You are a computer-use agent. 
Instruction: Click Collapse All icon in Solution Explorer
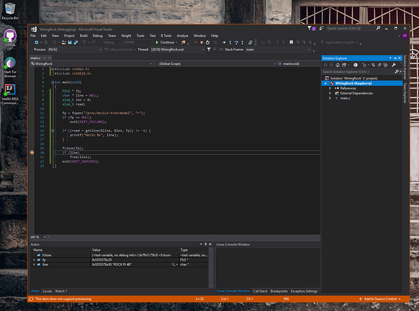point(379,65)
